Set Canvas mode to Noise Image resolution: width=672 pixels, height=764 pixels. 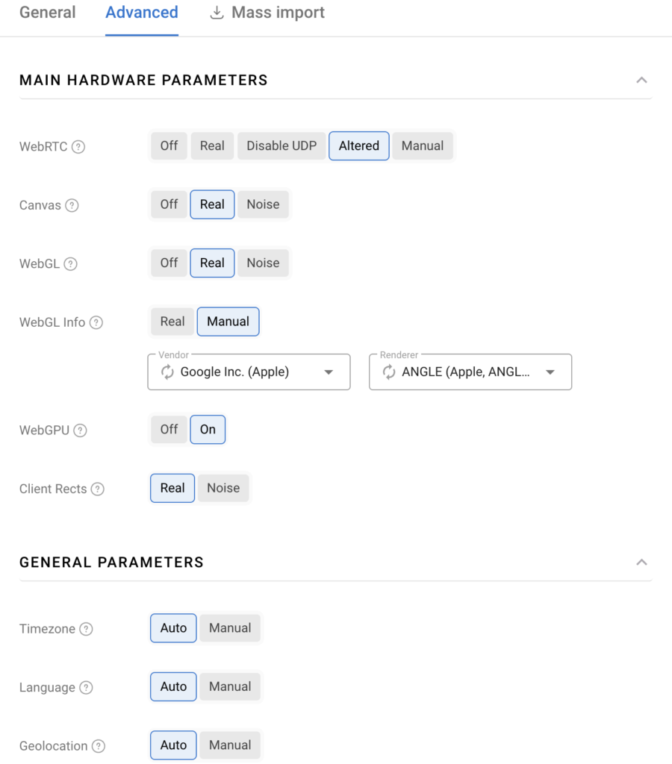pyautogui.click(x=263, y=204)
